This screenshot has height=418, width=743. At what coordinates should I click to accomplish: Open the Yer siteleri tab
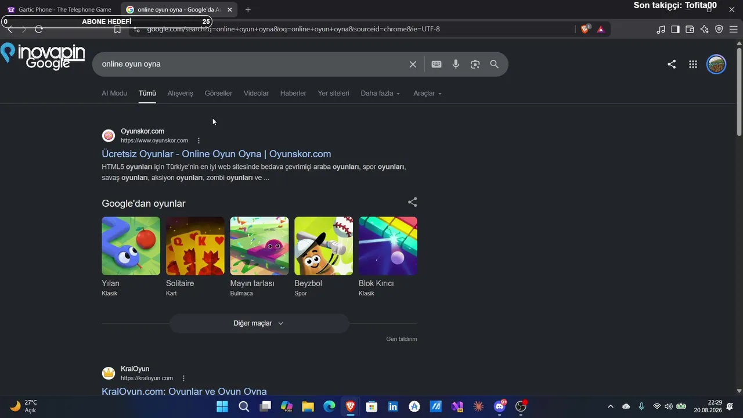click(334, 93)
